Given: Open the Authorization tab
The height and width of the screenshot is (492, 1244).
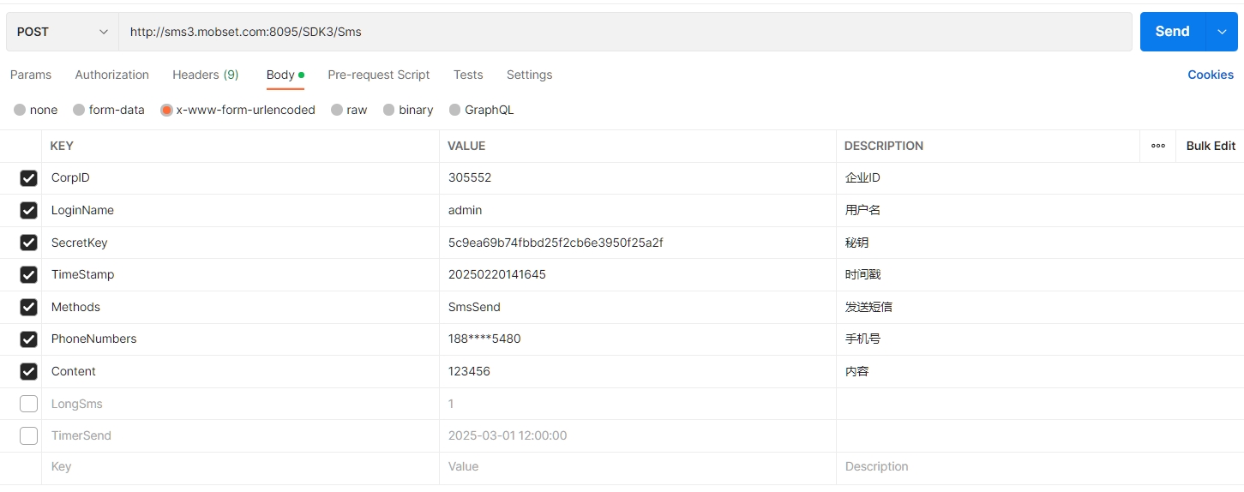Looking at the screenshot, I should [x=111, y=75].
